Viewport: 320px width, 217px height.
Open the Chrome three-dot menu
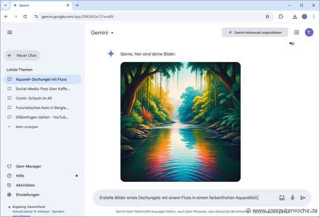pos(314,16)
